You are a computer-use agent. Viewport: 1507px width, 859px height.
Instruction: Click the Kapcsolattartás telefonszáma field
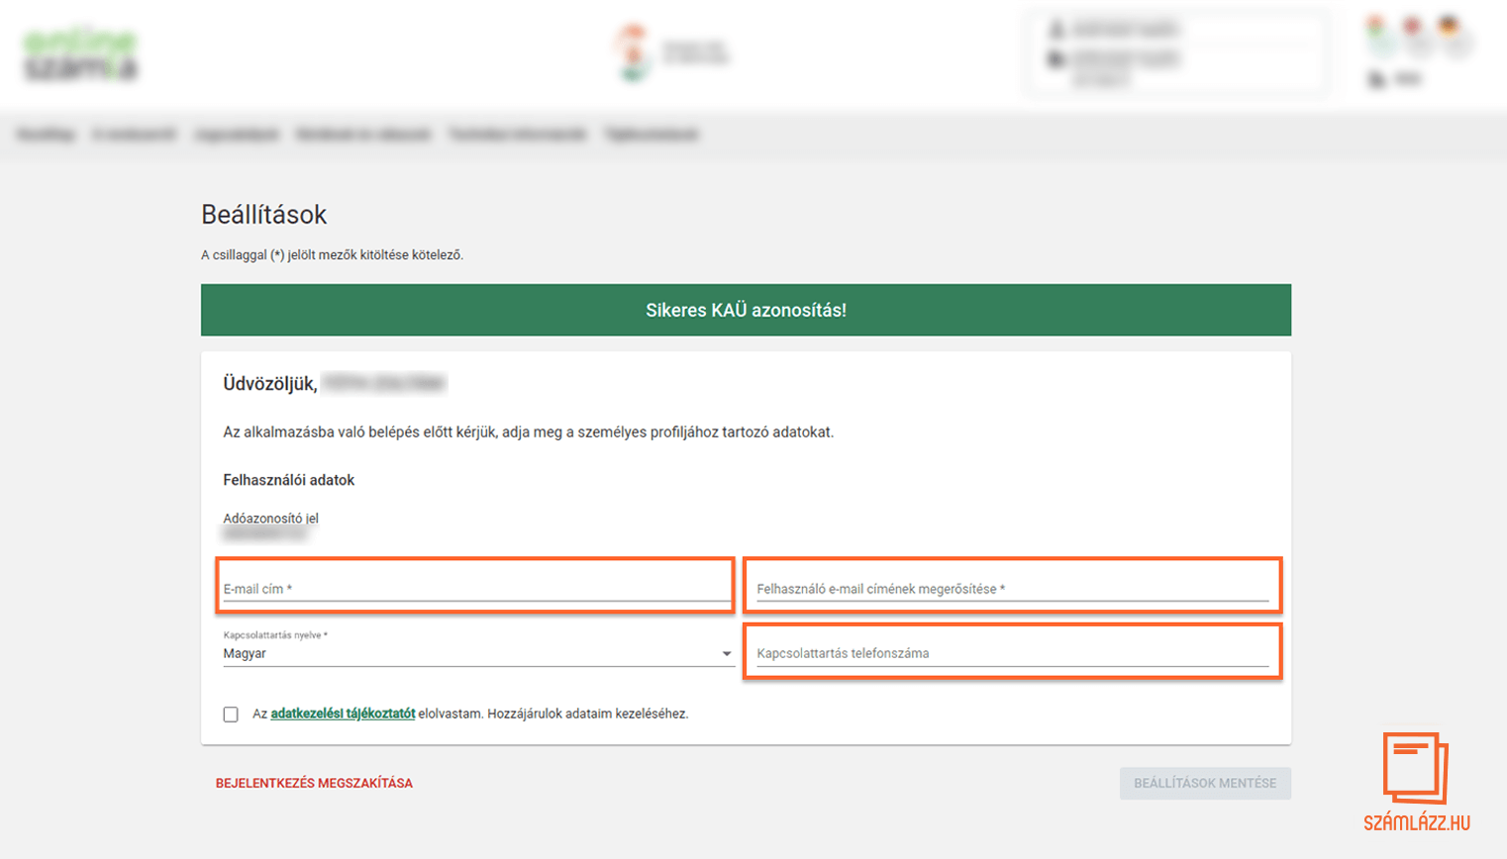coord(1012,653)
